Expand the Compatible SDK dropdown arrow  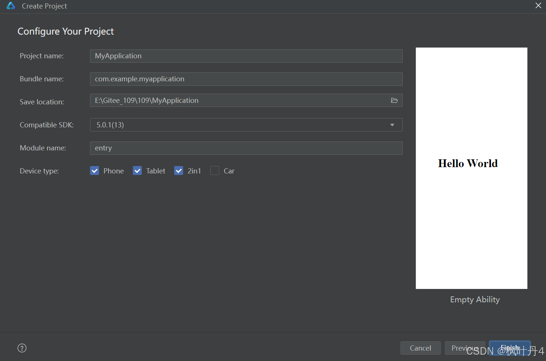point(392,125)
